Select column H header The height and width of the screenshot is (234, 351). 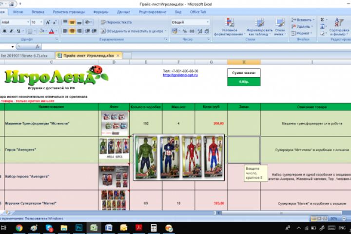(x=244, y=62)
